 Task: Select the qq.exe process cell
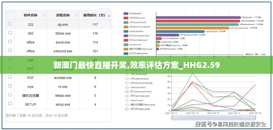[63, 25]
